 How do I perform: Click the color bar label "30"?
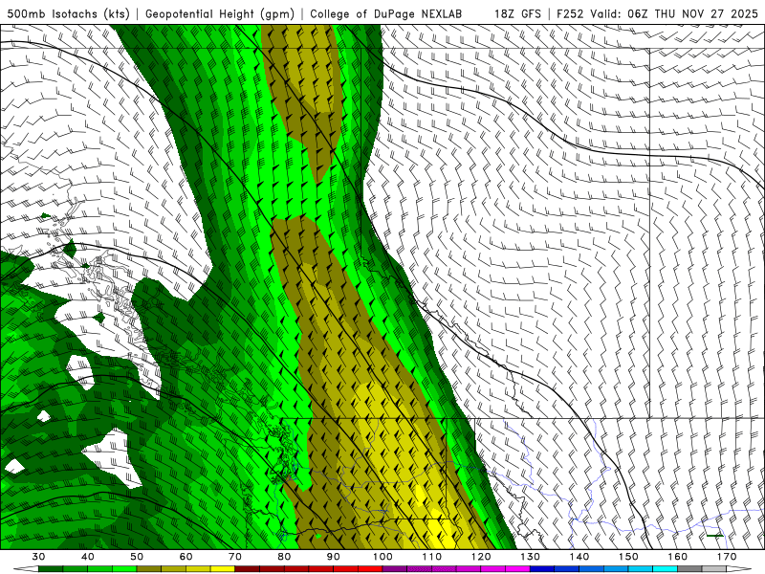[x=38, y=557]
